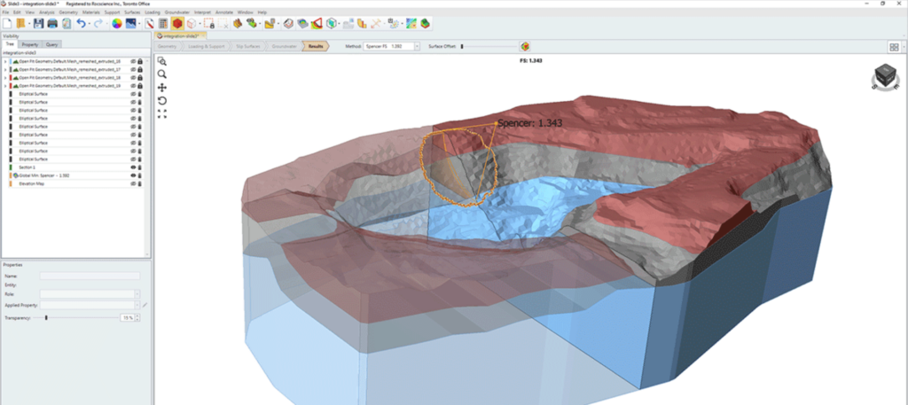This screenshot has width=908, height=405.
Task: Click the pencil edit icon beside Applied Property
Action: coord(145,305)
